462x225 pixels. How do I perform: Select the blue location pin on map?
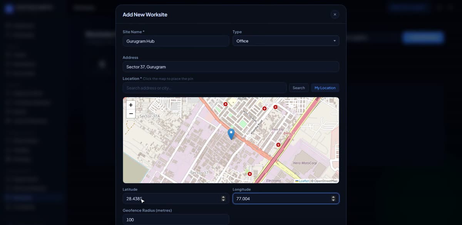pos(231,134)
